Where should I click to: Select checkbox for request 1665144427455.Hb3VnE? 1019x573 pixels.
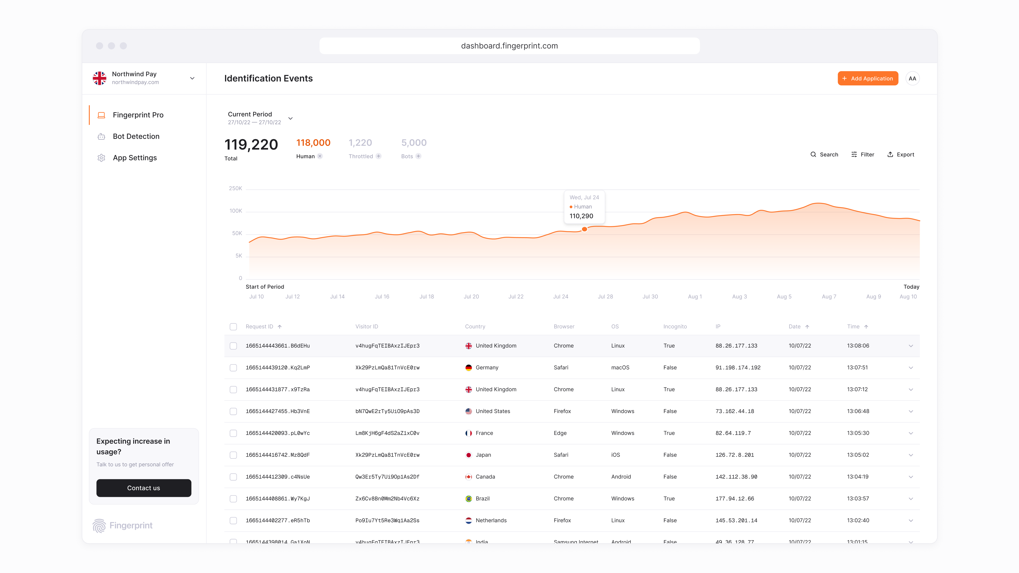[x=234, y=411]
